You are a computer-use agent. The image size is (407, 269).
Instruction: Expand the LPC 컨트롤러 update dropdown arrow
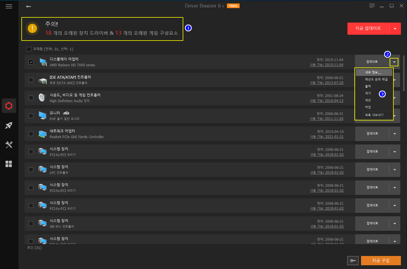(x=395, y=170)
